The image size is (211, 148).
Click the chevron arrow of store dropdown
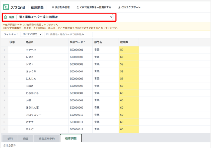point(111,17)
